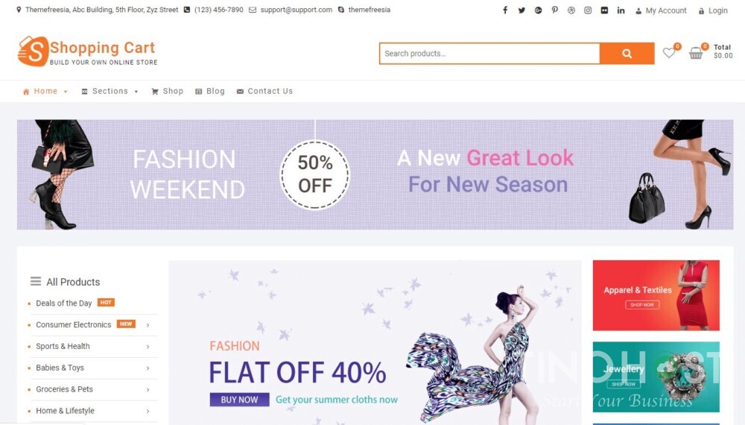Expand the Home menu dropdown arrow
Viewport: 745px width, 425px height.
66,91
